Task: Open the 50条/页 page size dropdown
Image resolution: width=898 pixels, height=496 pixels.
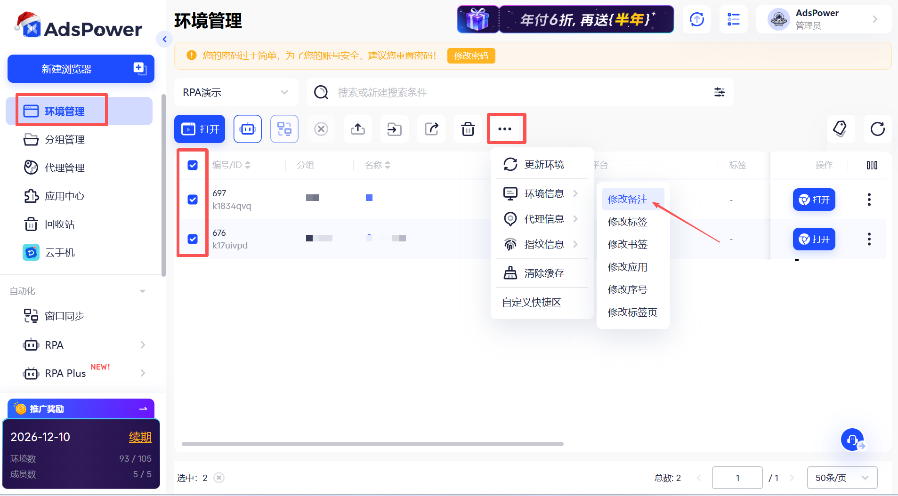Action: pyautogui.click(x=841, y=477)
